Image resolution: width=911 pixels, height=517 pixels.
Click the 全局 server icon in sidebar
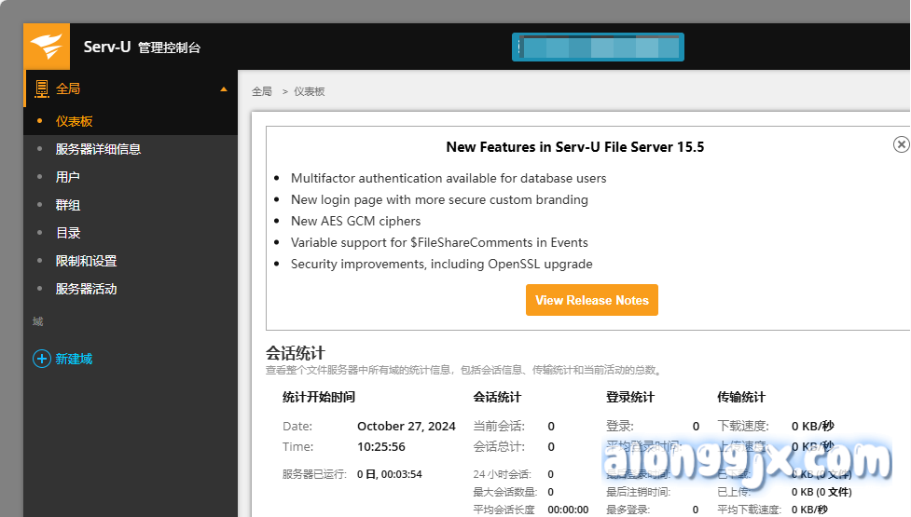click(x=41, y=89)
